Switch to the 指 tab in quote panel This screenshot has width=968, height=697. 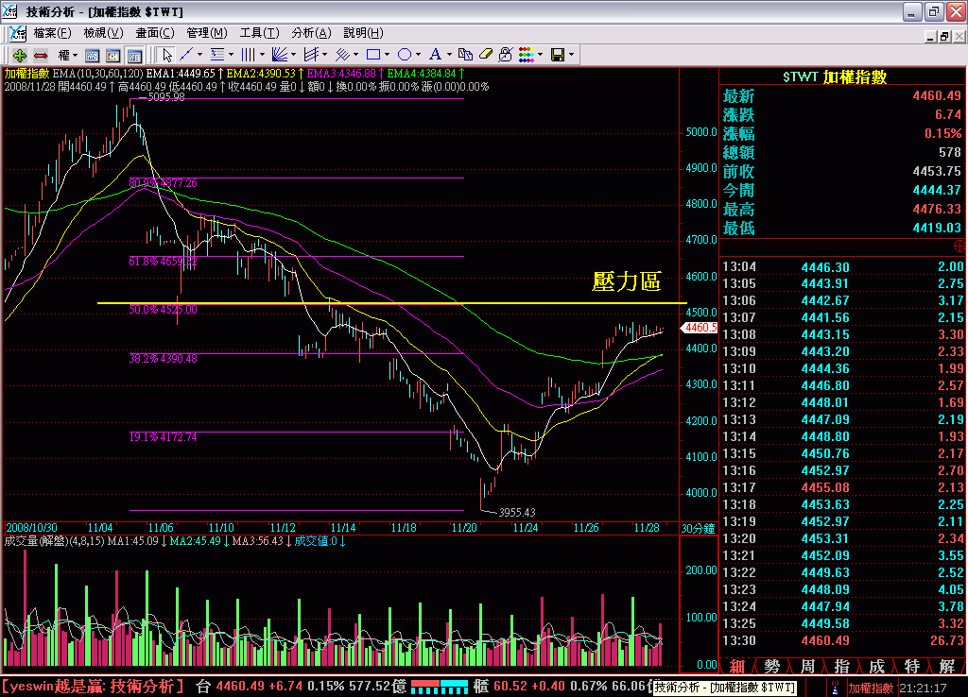coord(841,666)
